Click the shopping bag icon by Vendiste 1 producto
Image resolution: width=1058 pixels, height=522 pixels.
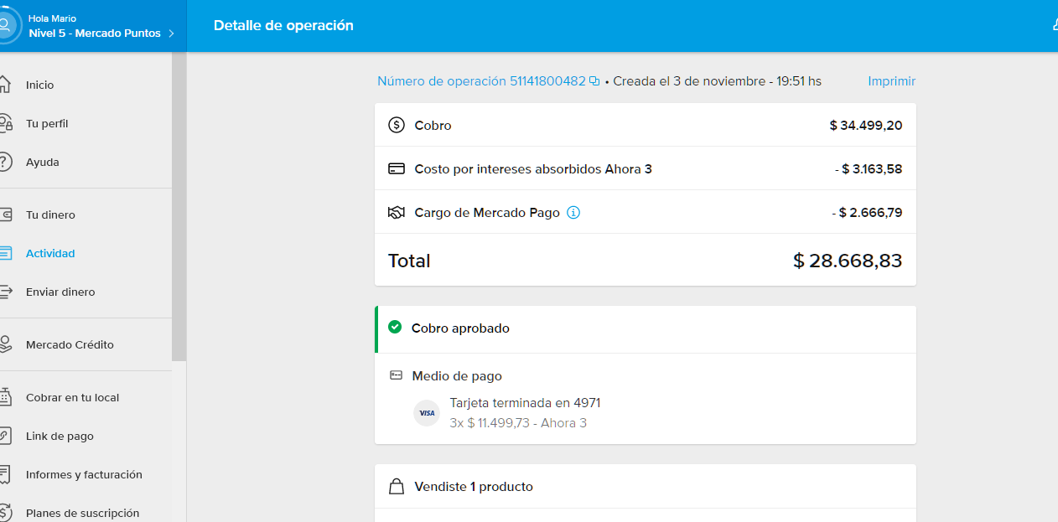pyautogui.click(x=397, y=487)
